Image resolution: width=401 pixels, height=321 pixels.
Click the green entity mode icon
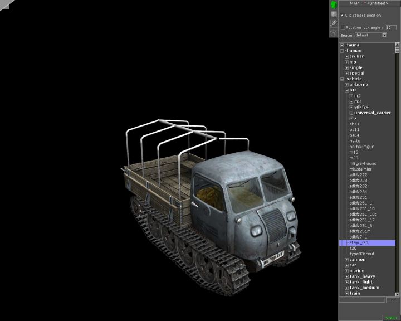(x=333, y=4)
